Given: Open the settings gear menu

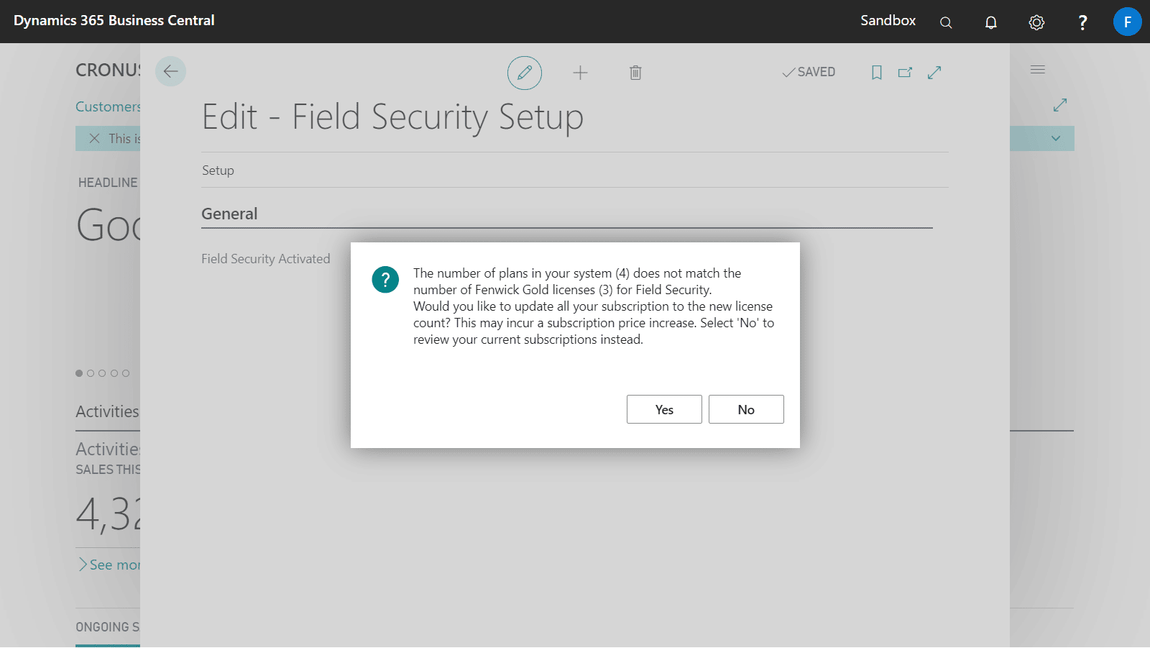Looking at the screenshot, I should pyautogui.click(x=1036, y=22).
